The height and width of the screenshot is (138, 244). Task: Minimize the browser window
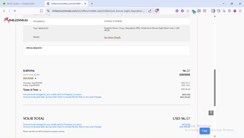coord(223,3)
